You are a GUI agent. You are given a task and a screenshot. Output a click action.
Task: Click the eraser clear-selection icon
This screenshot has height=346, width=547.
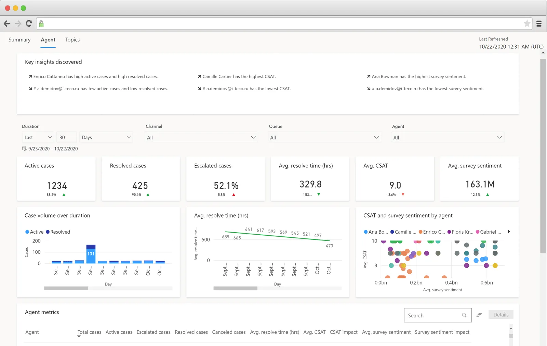479,315
